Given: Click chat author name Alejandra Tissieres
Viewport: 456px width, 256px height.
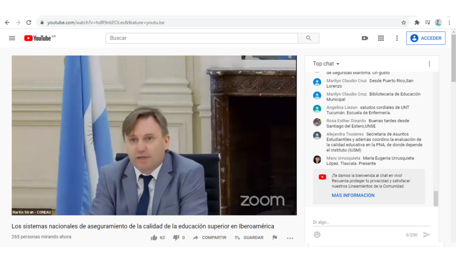Looking at the screenshot, I should 345,134.
